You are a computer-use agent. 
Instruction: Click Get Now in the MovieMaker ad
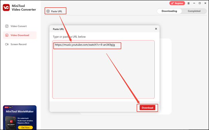(x=25, y=127)
